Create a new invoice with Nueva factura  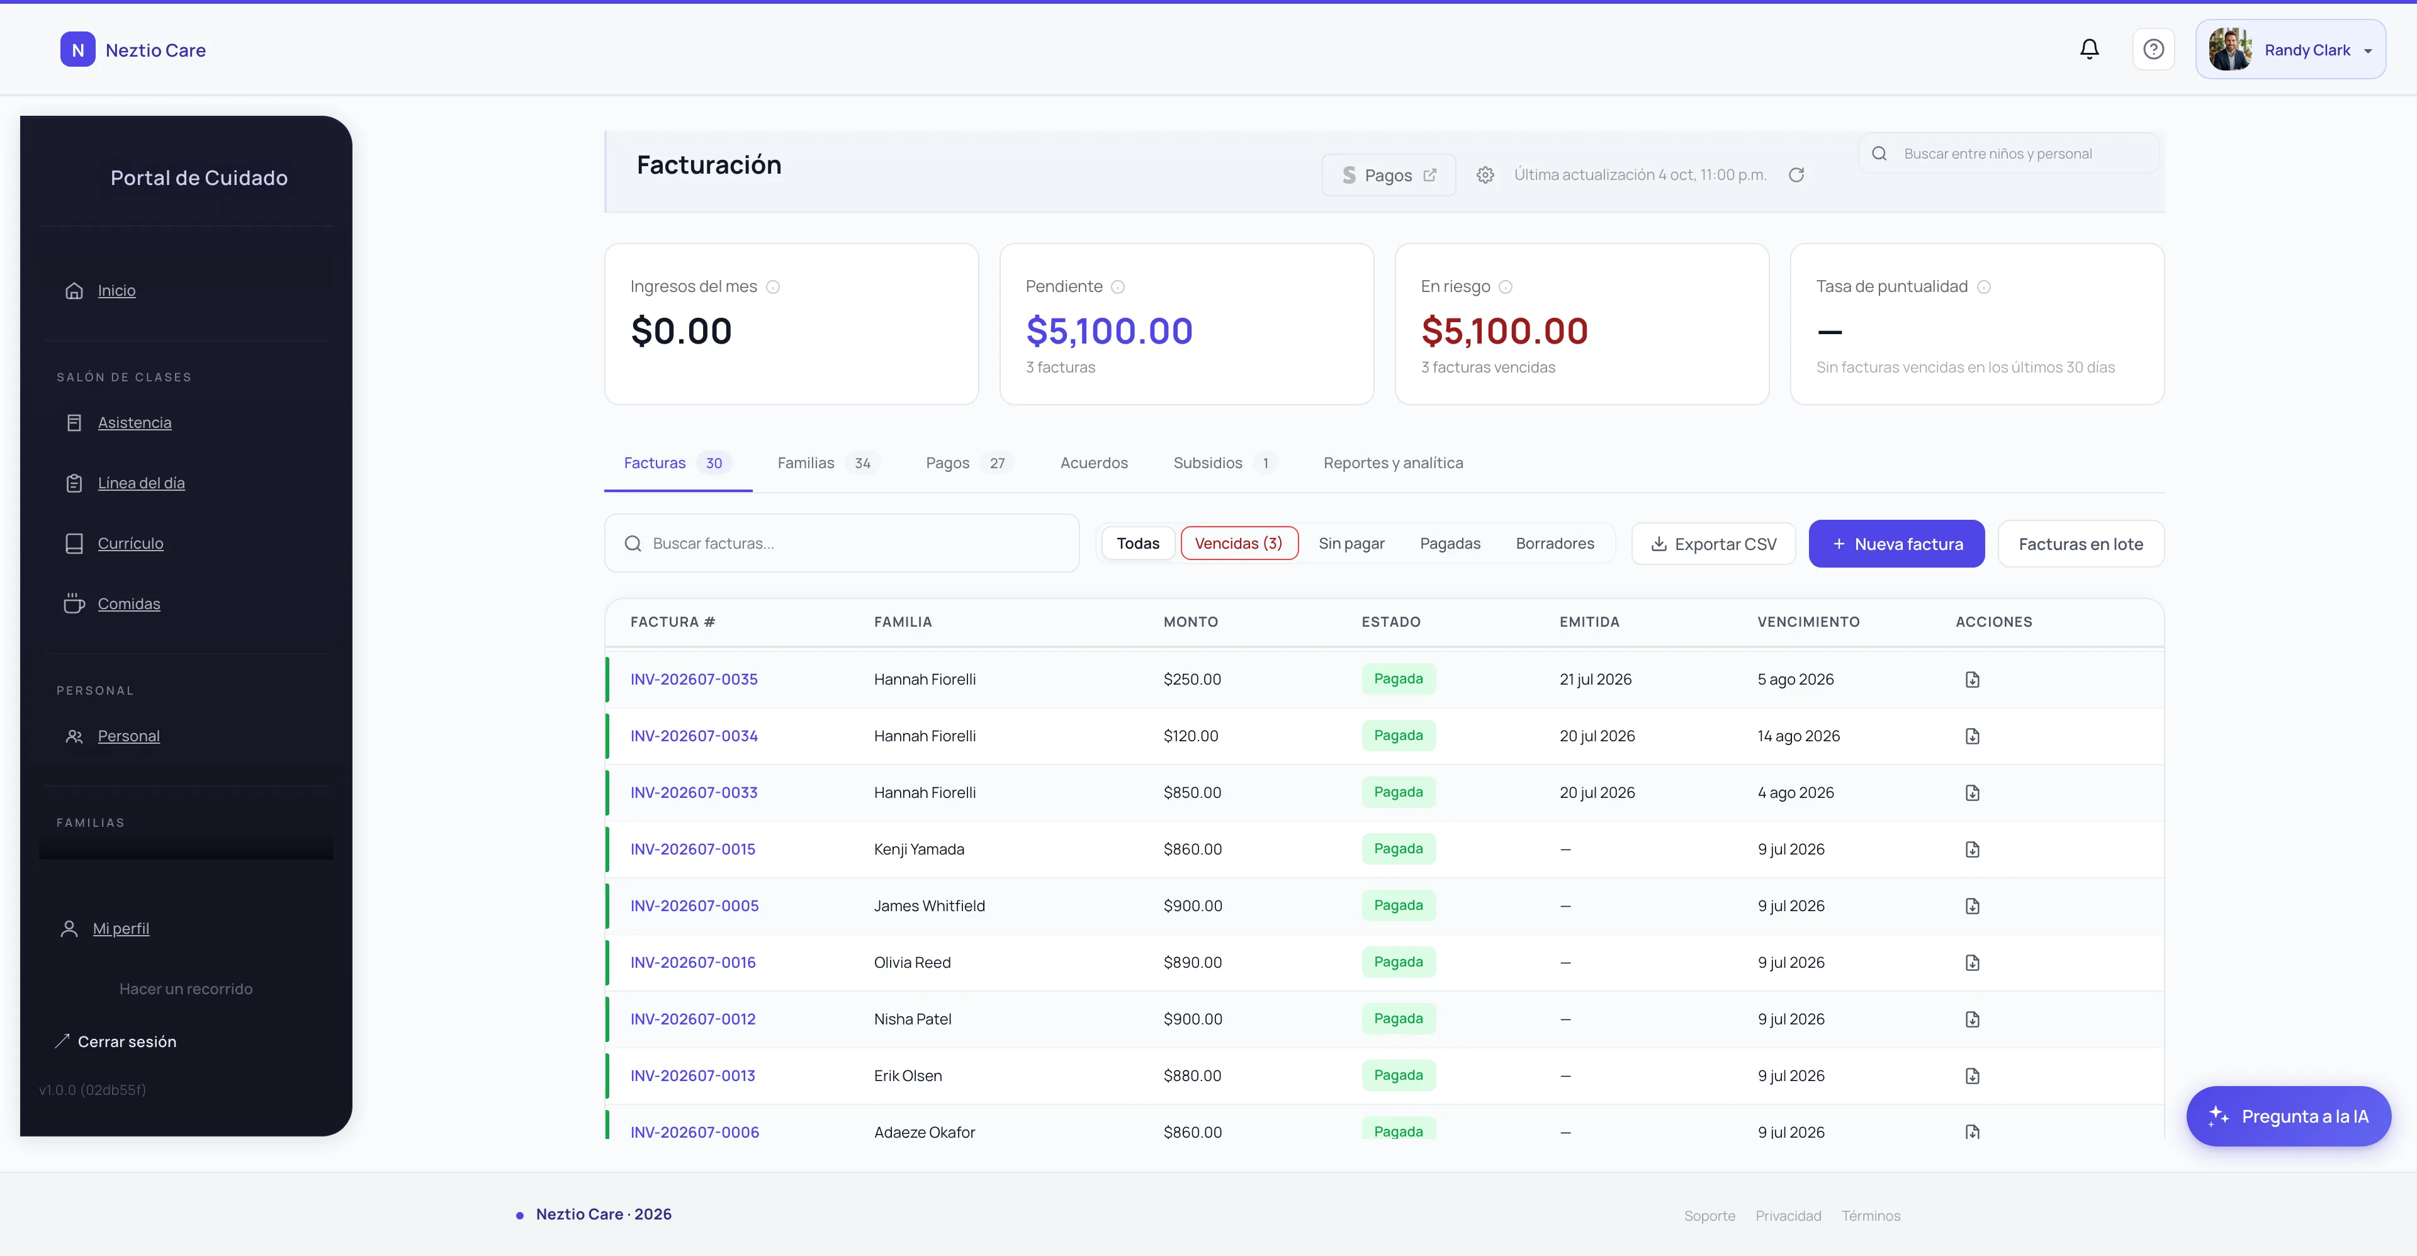1896,544
